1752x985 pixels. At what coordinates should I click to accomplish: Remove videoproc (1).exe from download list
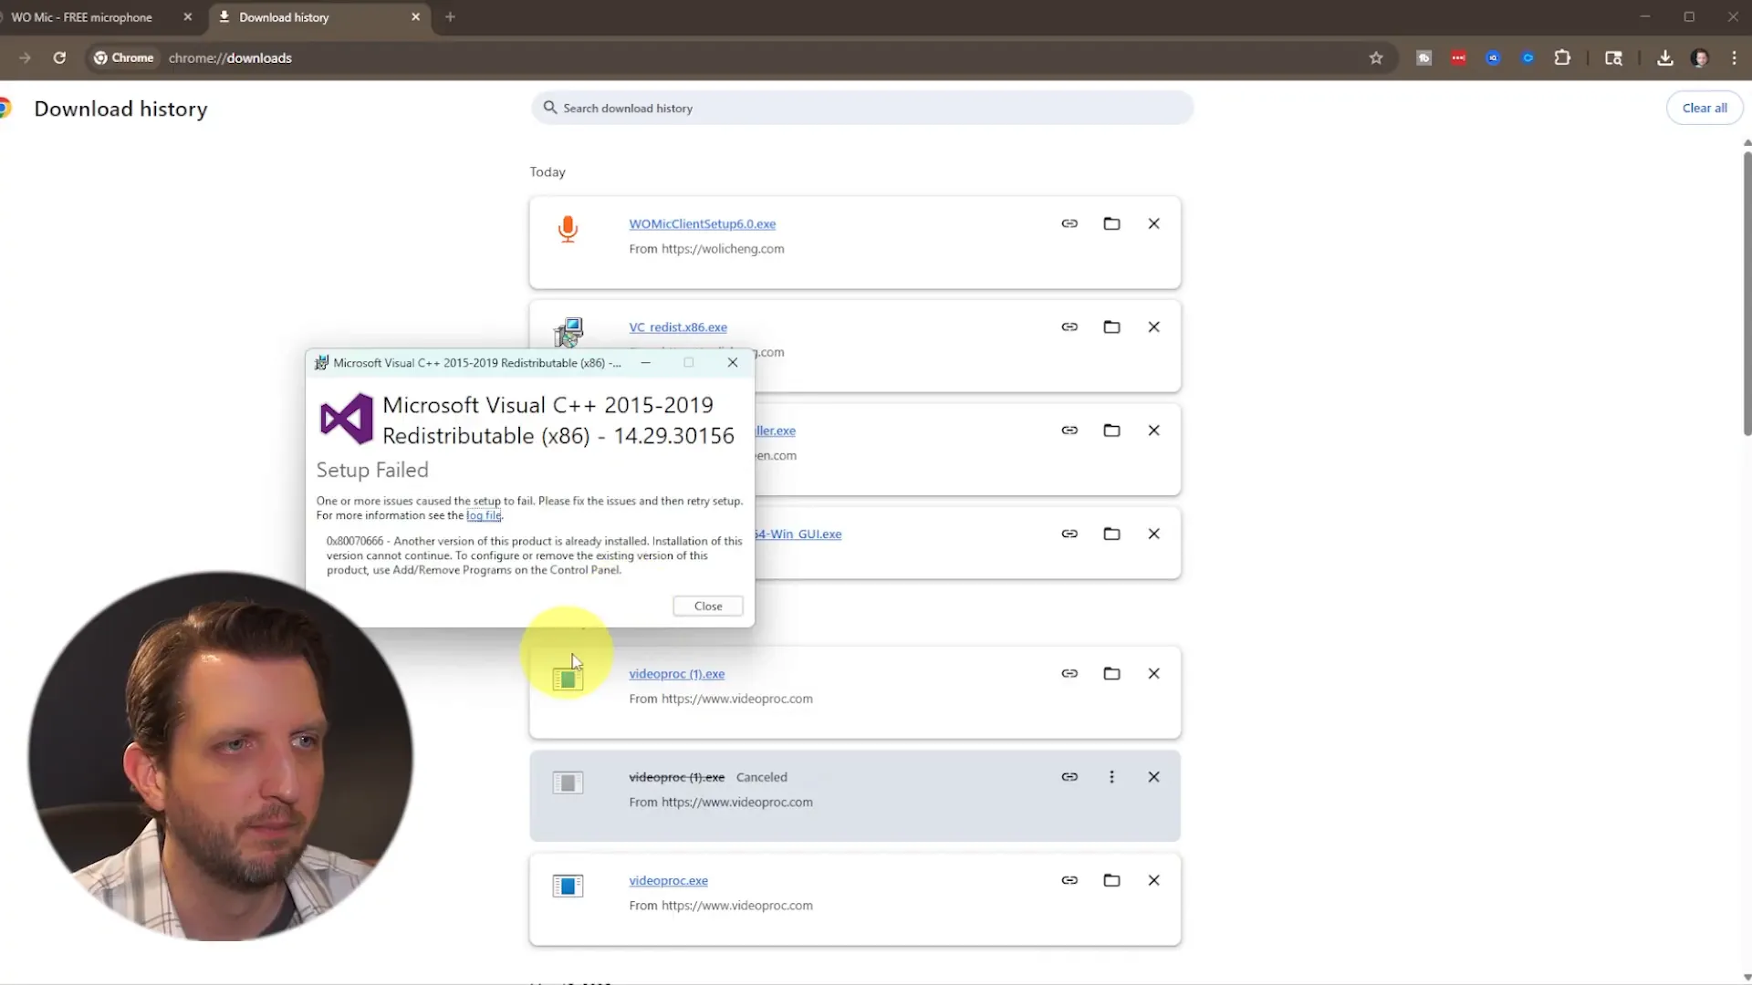(x=1153, y=673)
